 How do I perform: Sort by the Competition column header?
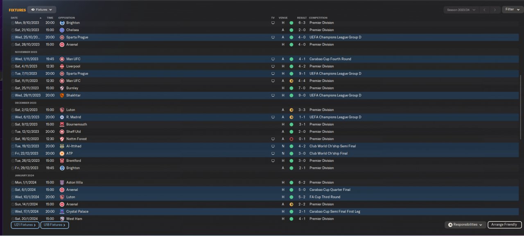[x=318, y=18]
